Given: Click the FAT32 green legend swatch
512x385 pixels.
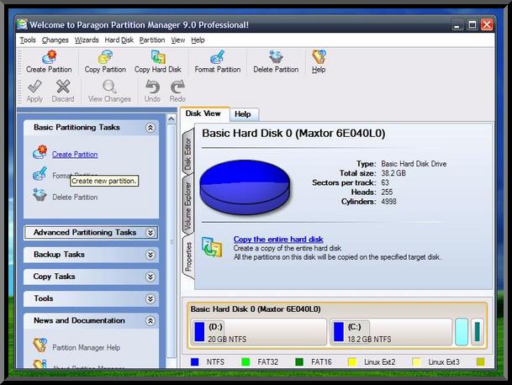Looking at the screenshot, I should pos(245,361).
